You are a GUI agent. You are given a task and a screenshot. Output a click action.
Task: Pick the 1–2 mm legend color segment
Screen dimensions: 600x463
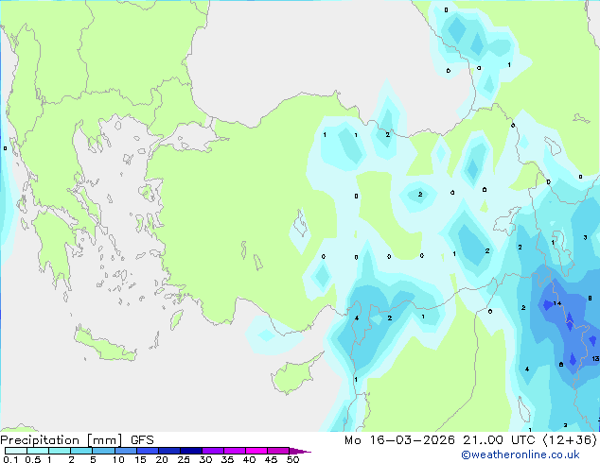point(60,451)
